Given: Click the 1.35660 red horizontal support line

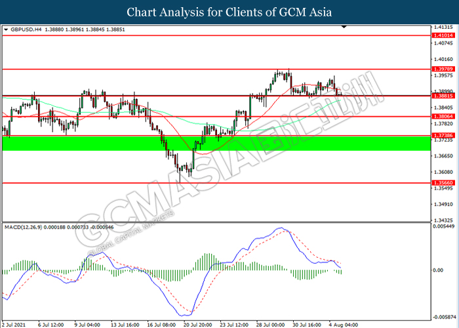Looking at the screenshot, I should tap(216, 183).
